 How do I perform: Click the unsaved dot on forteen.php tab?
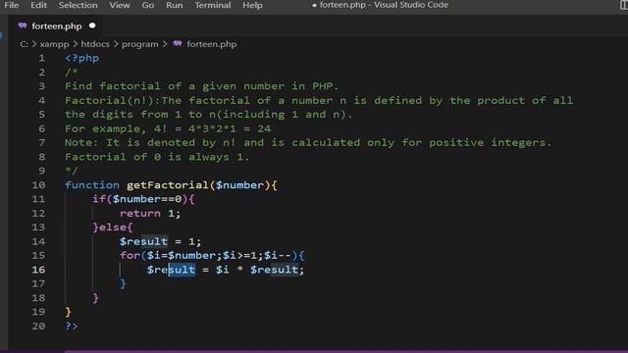coord(92,25)
